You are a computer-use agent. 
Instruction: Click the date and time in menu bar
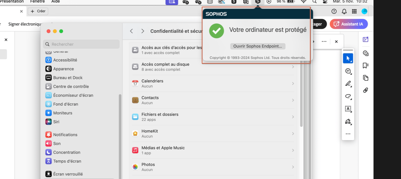[350, 2]
